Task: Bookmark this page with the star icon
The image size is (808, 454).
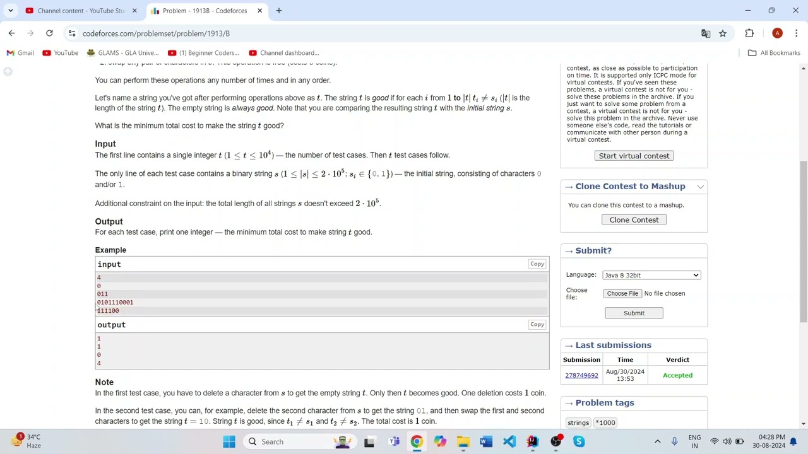Action: pyautogui.click(x=723, y=33)
